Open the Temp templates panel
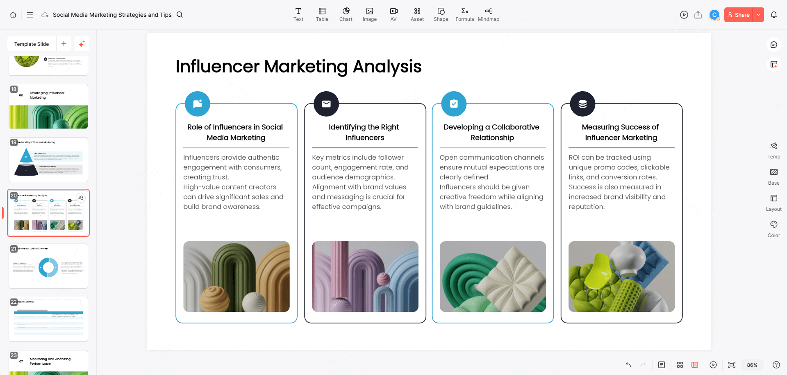The width and height of the screenshot is (787, 375). point(773,150)
